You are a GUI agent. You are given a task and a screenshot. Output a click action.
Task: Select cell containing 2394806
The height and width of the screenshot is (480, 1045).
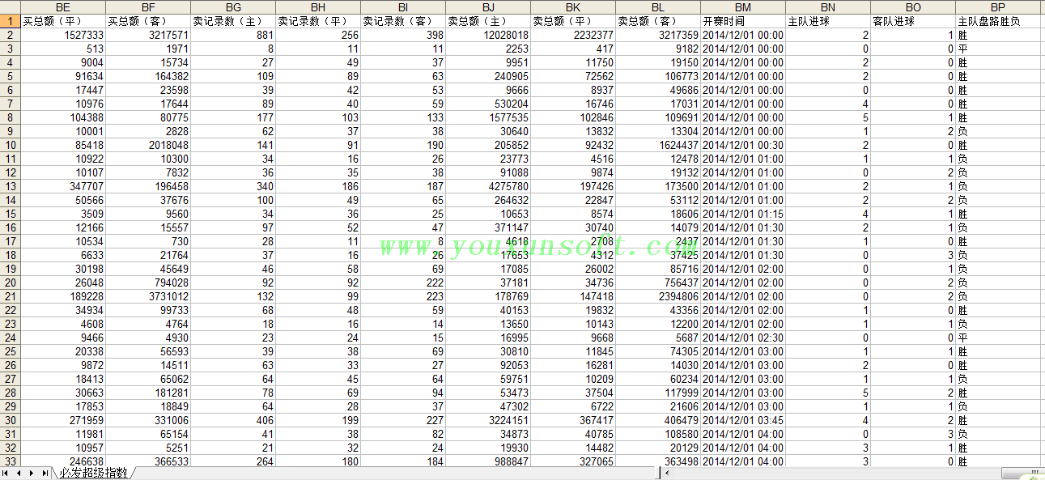click(x=658, y=296)
